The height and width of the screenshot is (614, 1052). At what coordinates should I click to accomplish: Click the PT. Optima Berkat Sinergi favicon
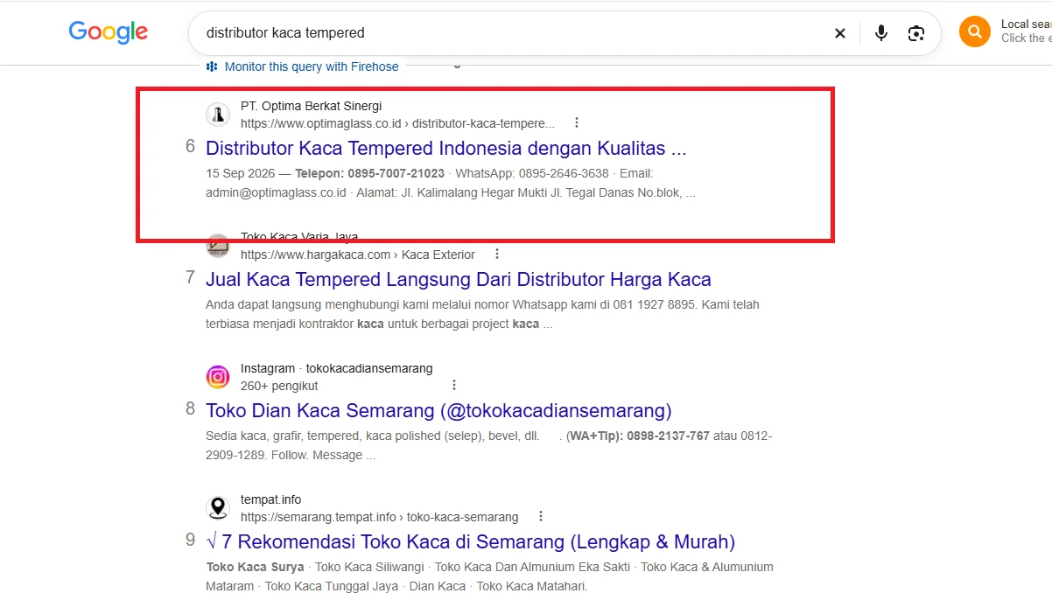coord(218,115)
